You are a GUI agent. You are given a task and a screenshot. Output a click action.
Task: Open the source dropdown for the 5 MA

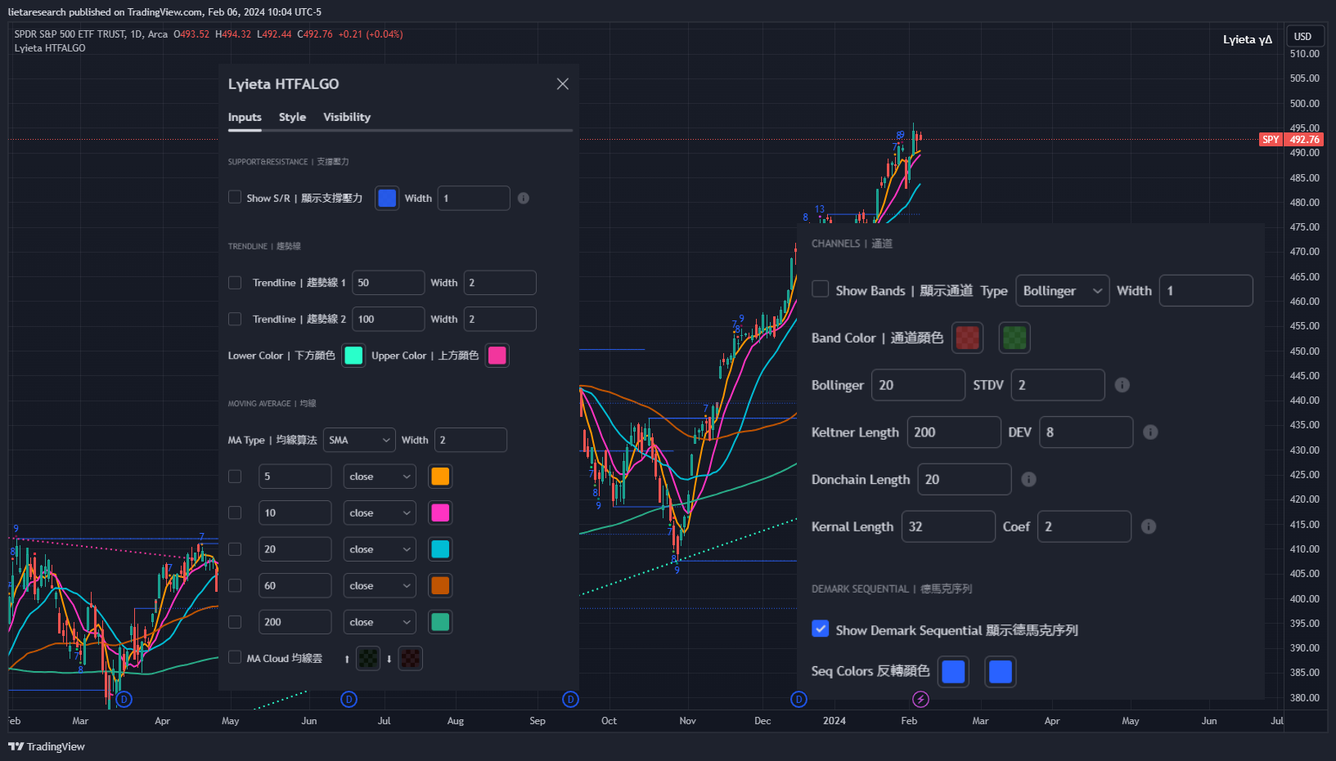[x=380, y=477]
